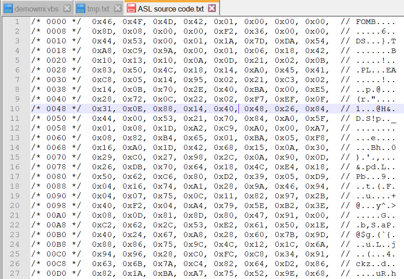This screenshot has height=279, width=404.
Task: Click the FOMB.... comment text on line 1
Action: tap(375, 22)
